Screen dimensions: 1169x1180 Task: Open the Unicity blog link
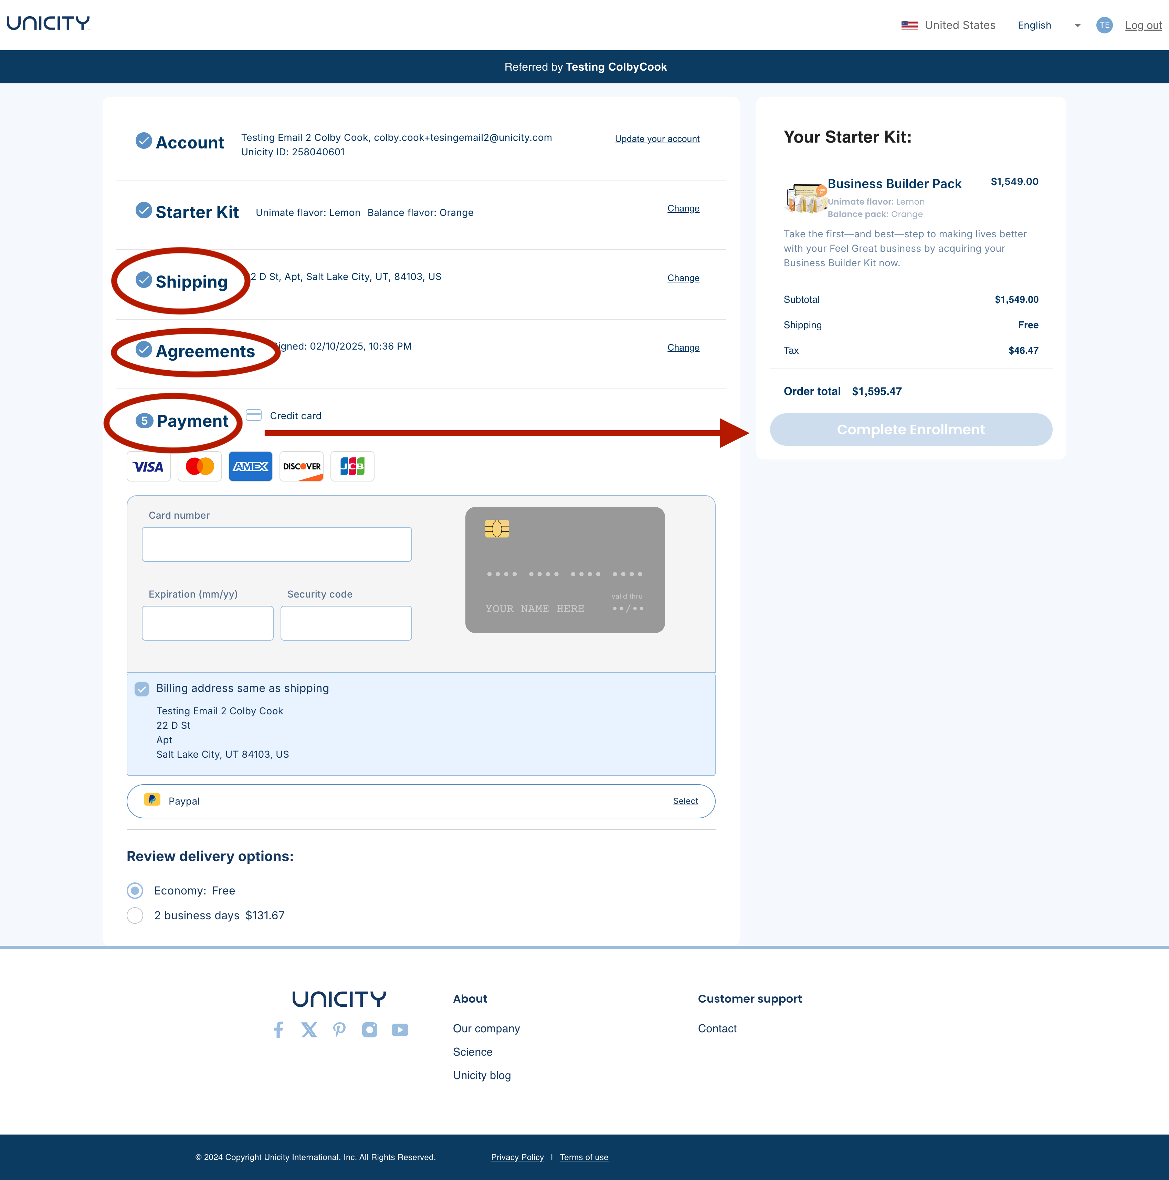coord(482,1076)
